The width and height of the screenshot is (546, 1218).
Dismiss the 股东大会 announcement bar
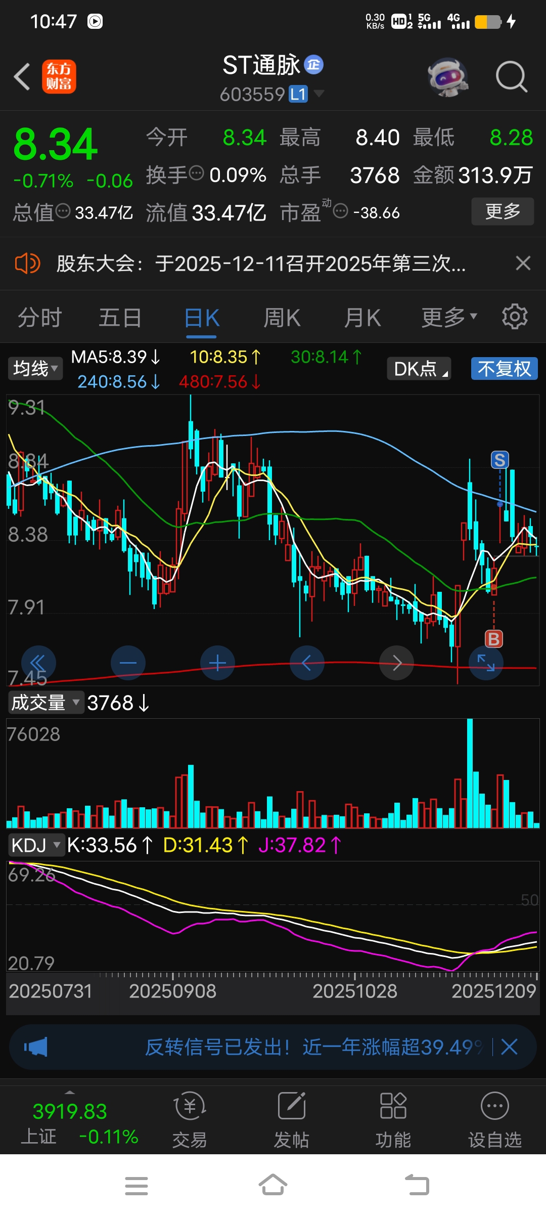[x=523, y=263]
